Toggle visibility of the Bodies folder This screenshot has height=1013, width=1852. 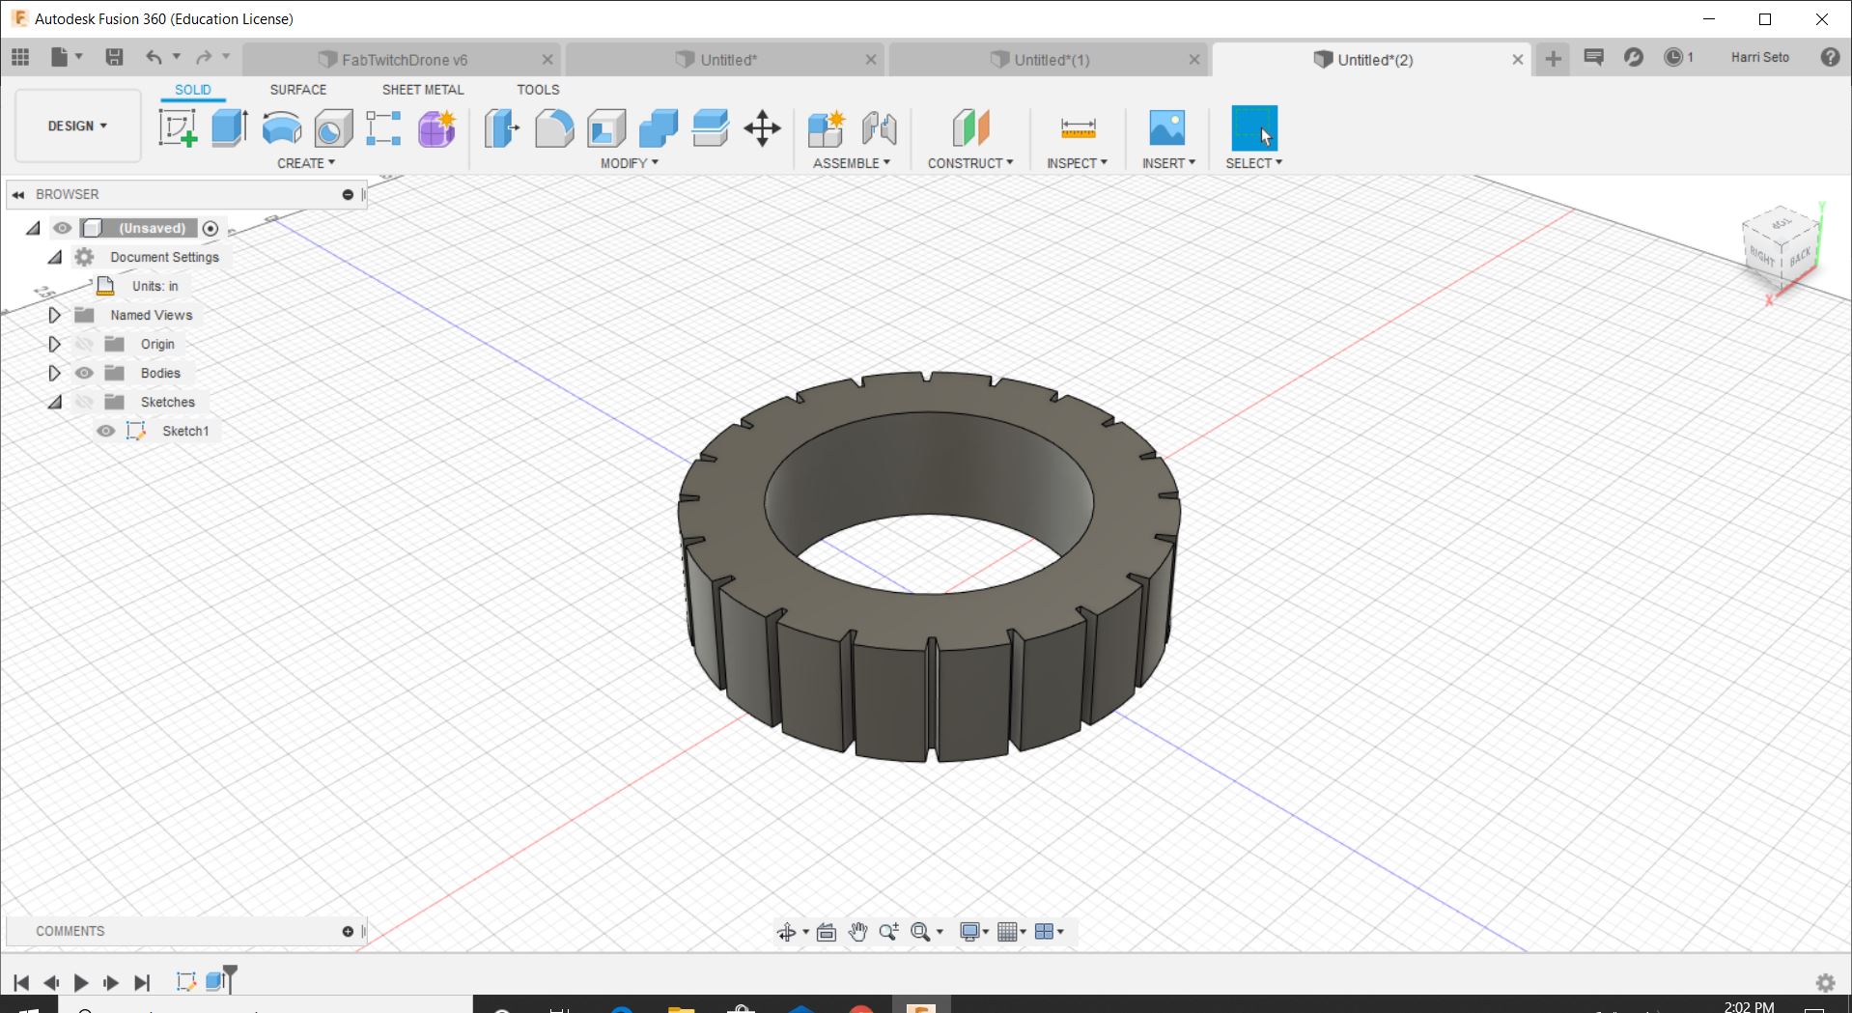pyautogui.click(x=85, y=373)
